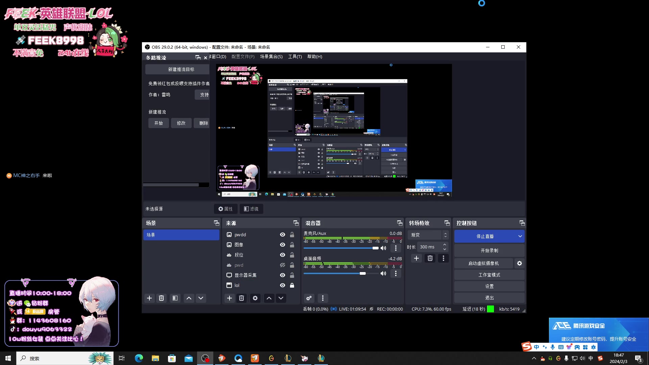The image size is (649, 365).
Task: Pop out the 场景 dock panel
Action: click(x=217, y=223)
